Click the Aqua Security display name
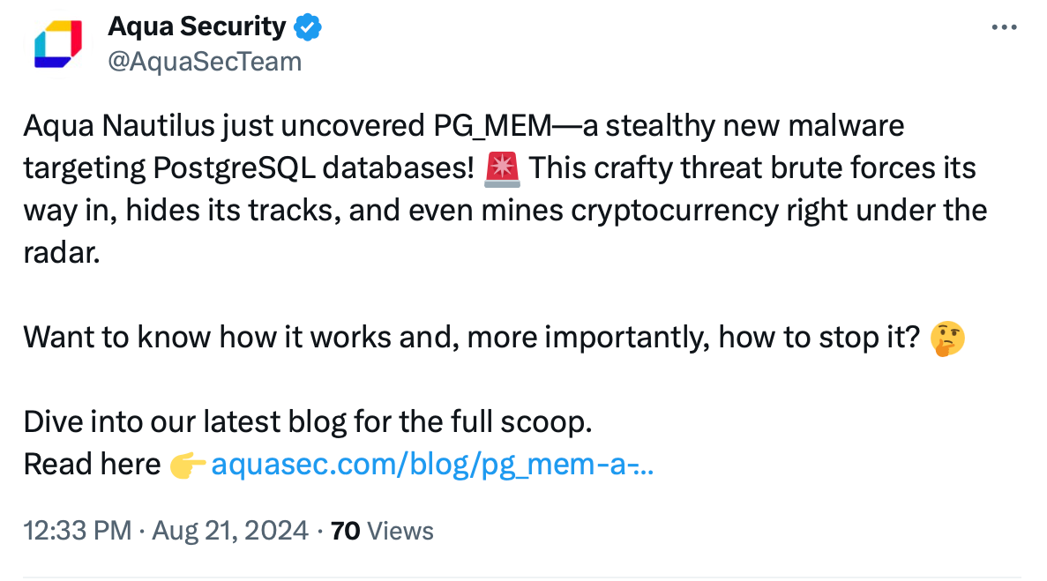 click(197, 26)
